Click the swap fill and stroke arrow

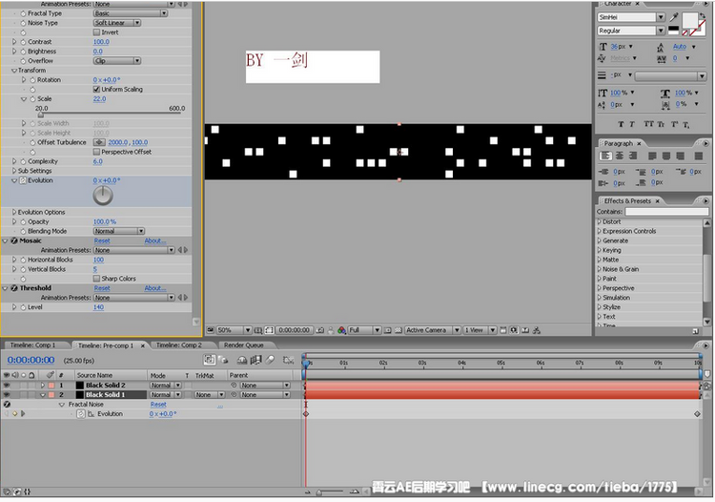703,15
